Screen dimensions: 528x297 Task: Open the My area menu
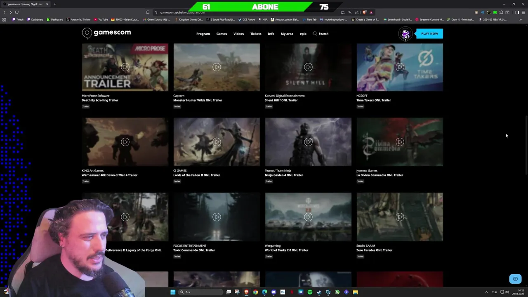(x=287, y=34)
